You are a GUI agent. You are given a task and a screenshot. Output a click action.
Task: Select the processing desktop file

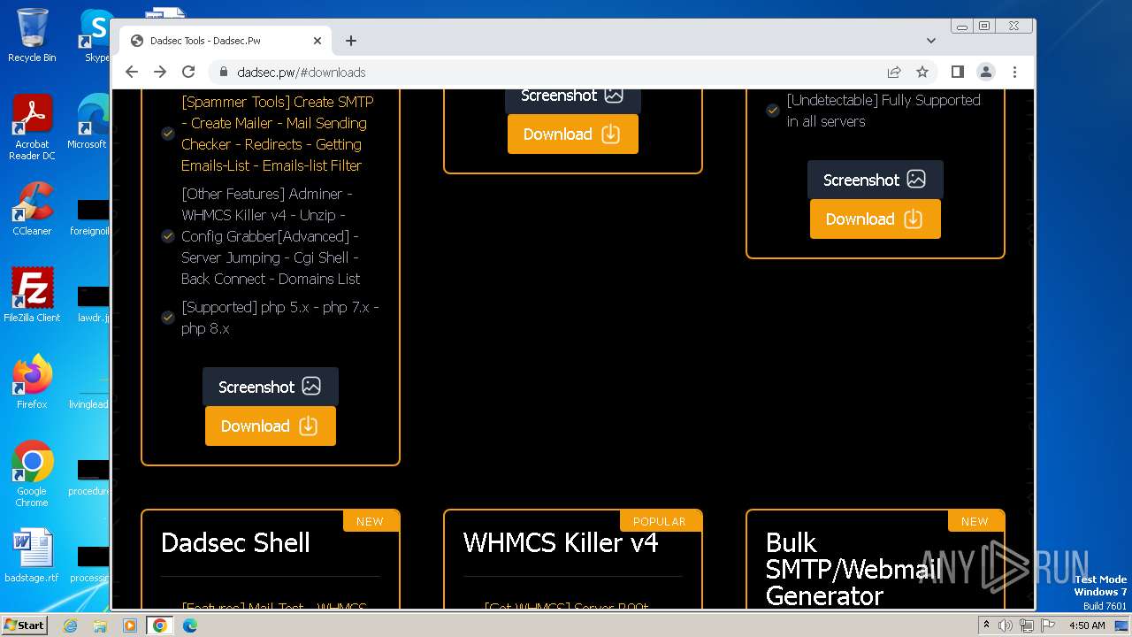coord(90,564)
